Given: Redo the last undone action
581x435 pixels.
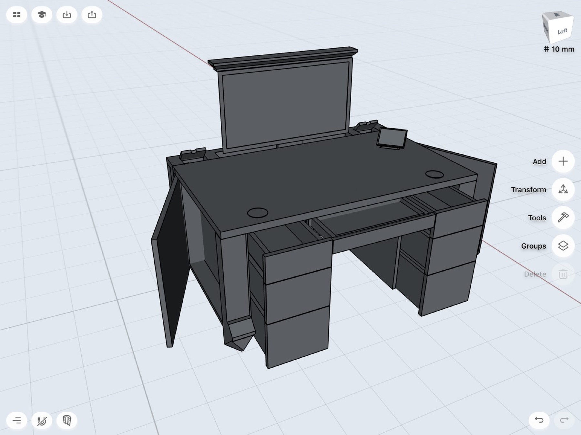Looking at the screenshot, I should pos(564,420).
